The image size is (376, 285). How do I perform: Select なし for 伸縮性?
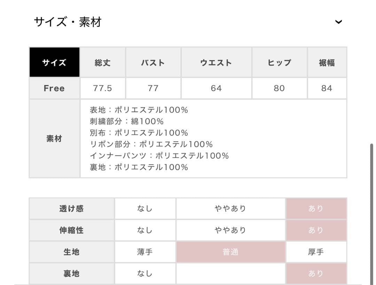point(145,230)
